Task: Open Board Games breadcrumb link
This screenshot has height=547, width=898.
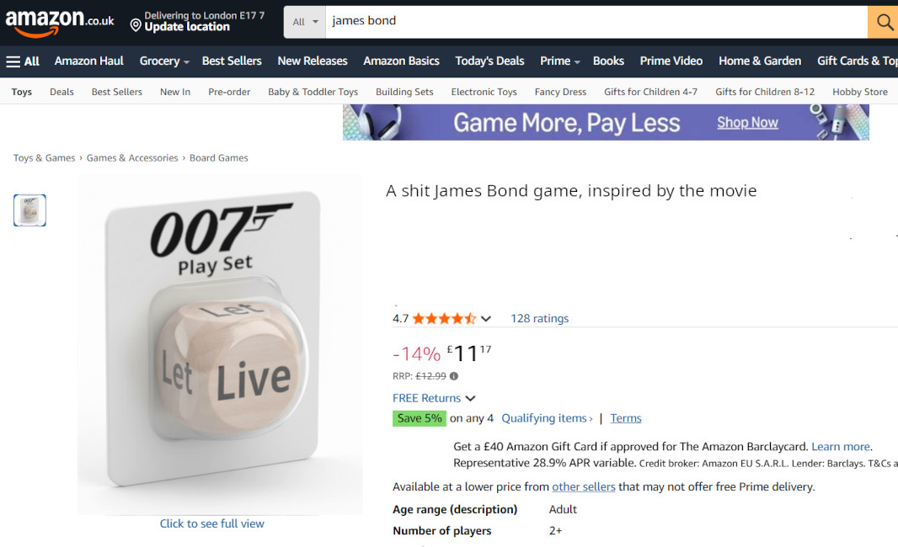Action: pos(219,158)
